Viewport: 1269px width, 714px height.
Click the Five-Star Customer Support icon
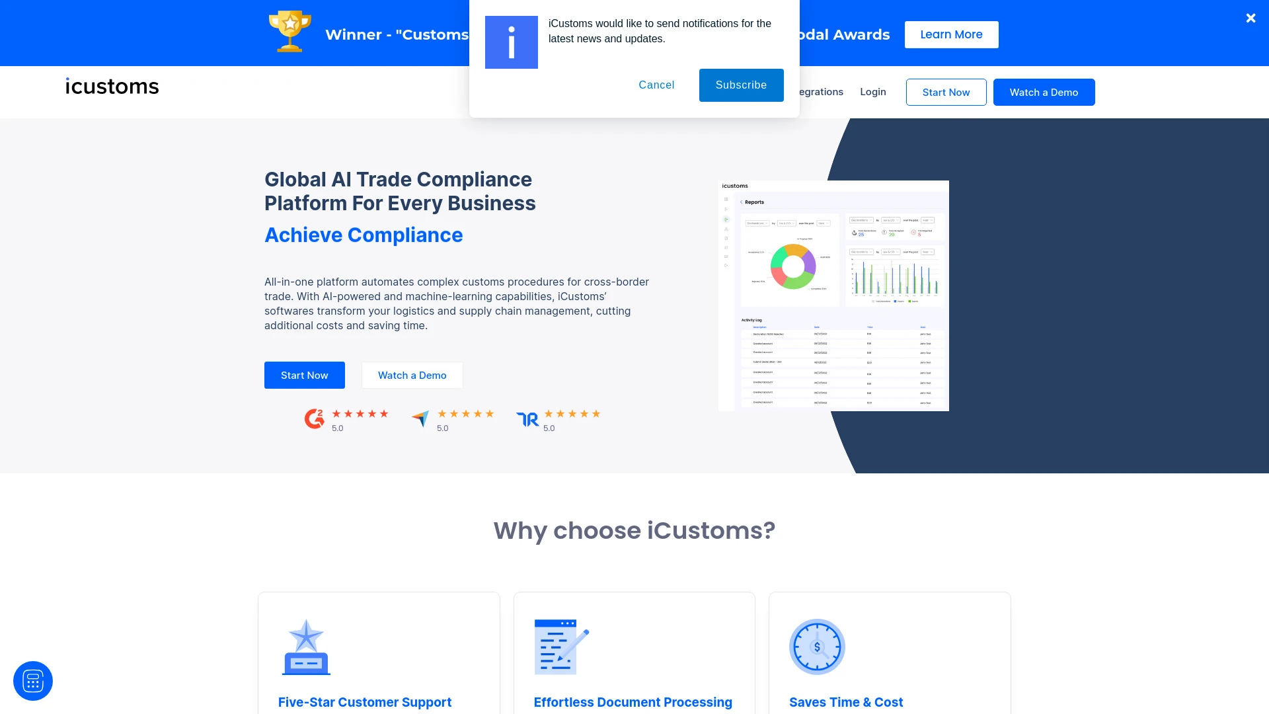coord(306,646)
